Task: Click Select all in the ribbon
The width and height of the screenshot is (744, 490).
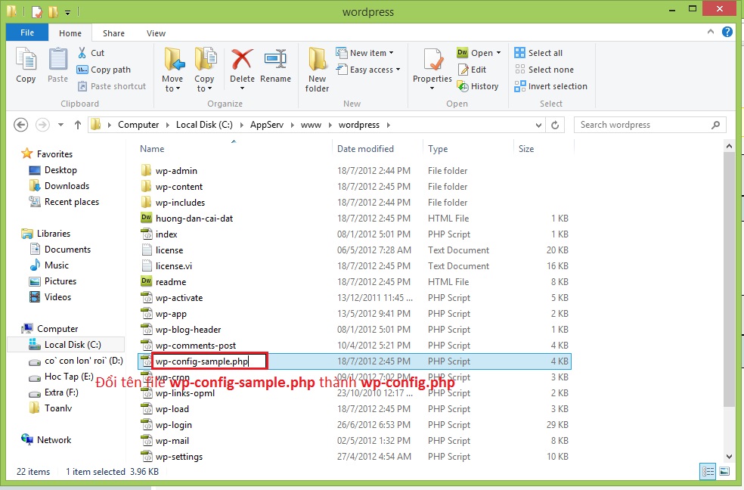Action: (x=538, y=53)
